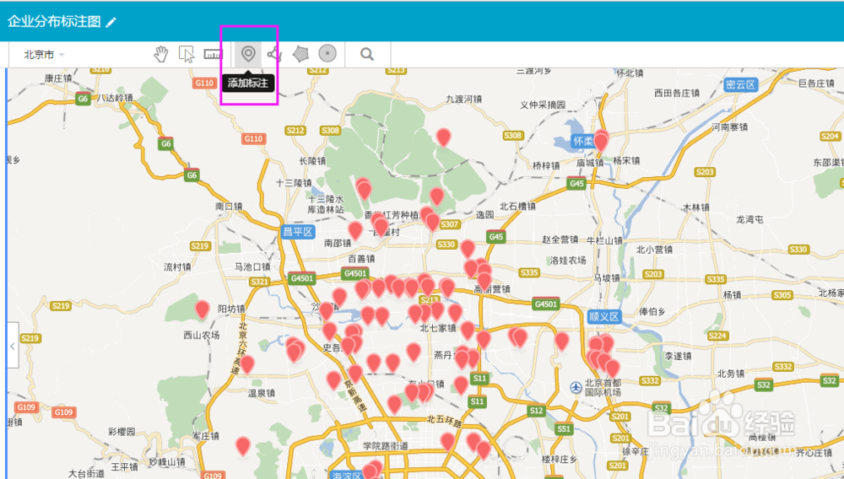
Task: Click the 杨宋镇 town label
Action: click(x=626, y=161)
